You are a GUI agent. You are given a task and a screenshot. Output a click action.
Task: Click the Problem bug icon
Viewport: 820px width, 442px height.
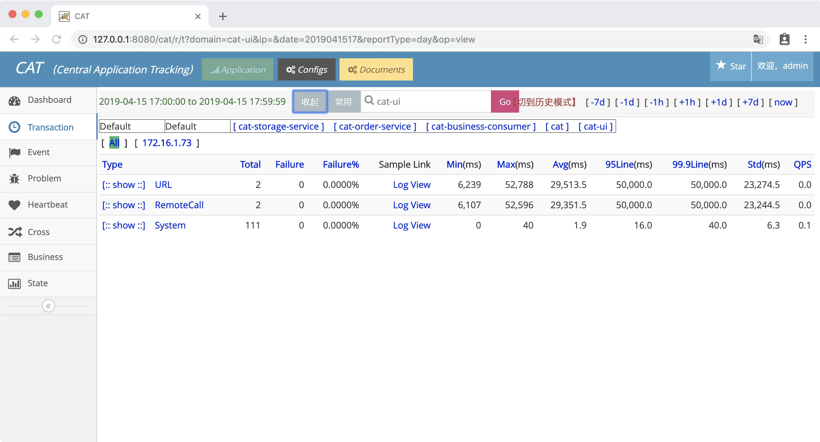(x=14, y=179)
